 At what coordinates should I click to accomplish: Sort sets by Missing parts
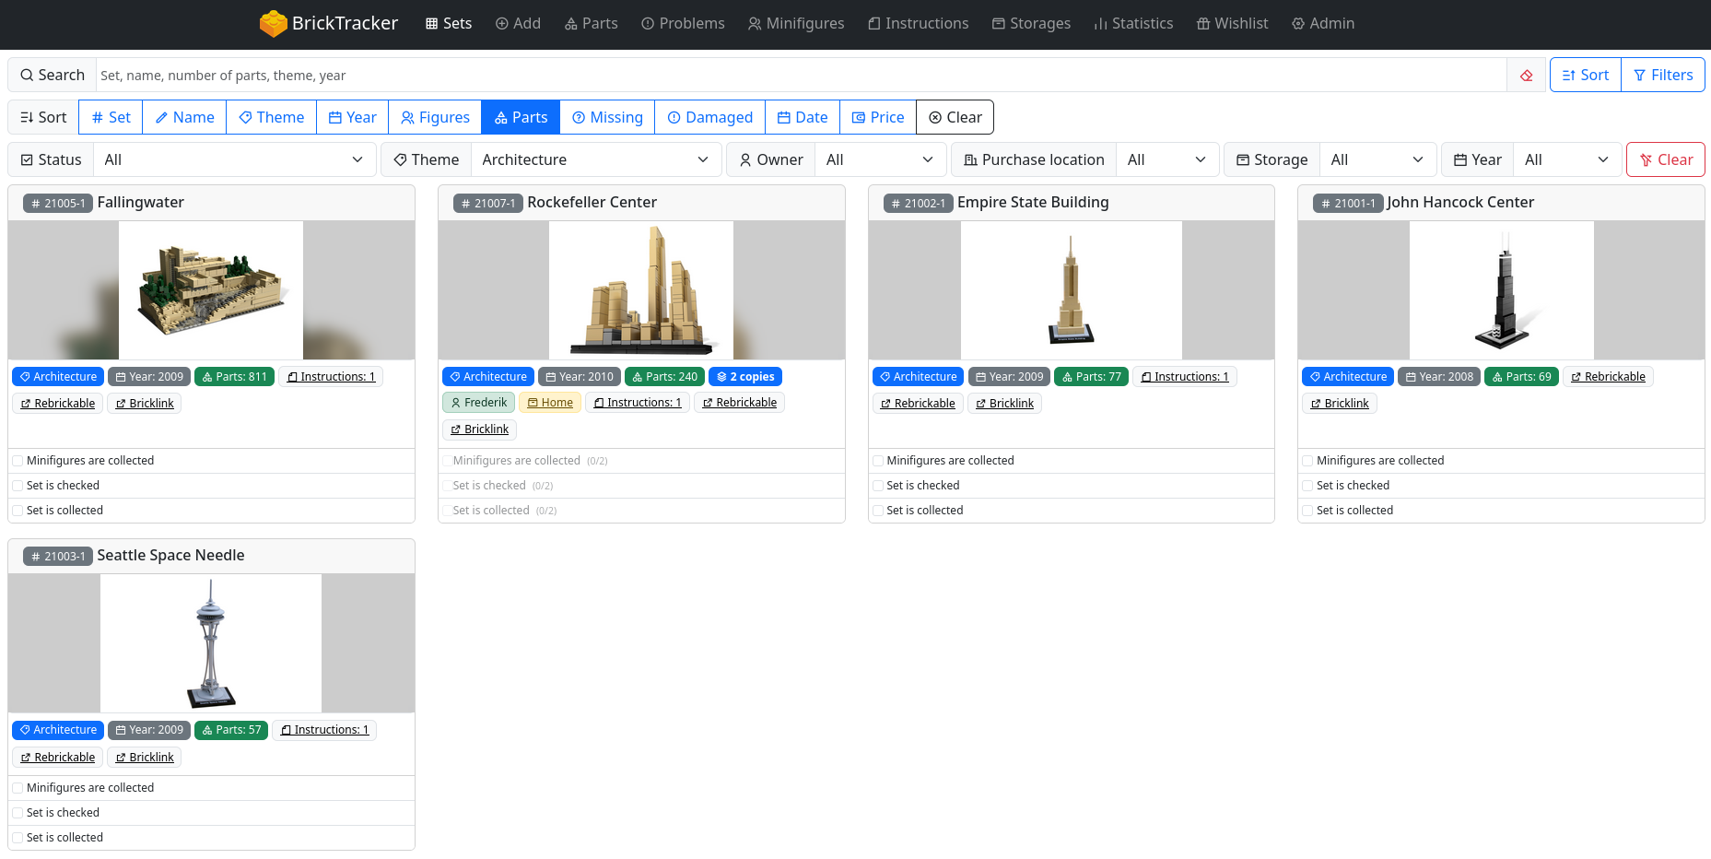coord(607,117)
